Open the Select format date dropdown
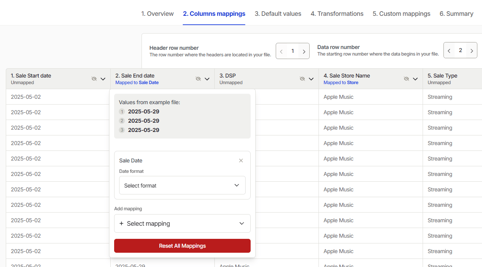This screenshot has height=267, width=482. (182, 185)
